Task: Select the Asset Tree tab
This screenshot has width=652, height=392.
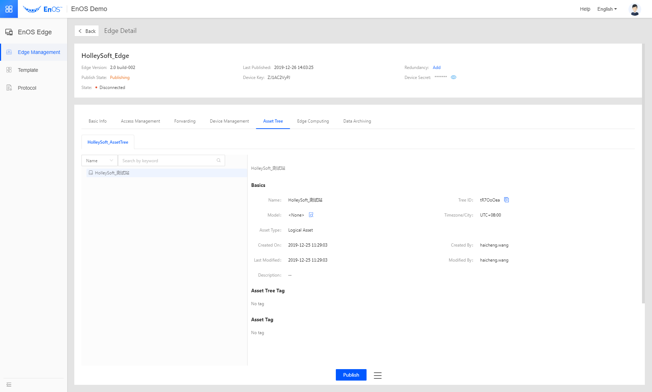Action: pos(273,121)
